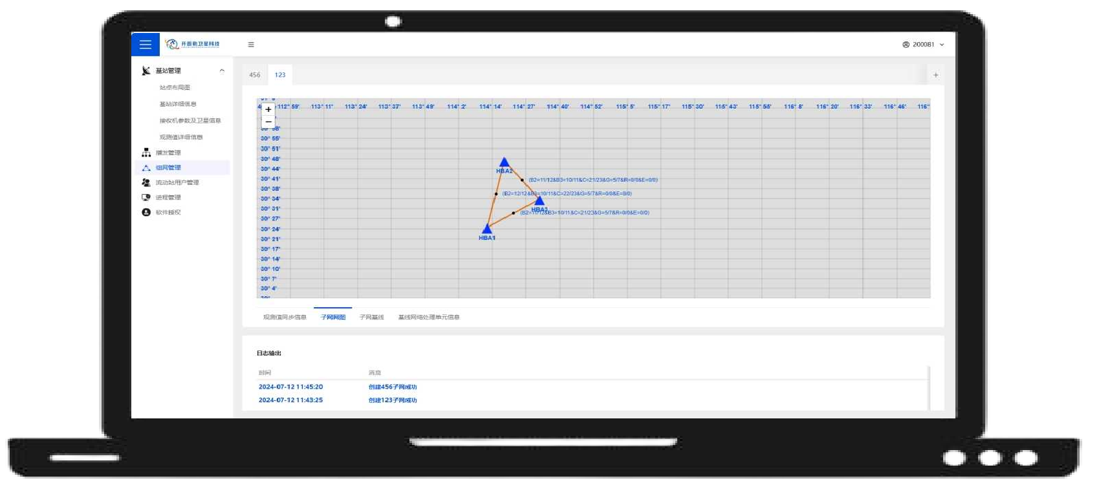Viewport: 1110px width, 496px height.
Task: Open 基站详细信息 in the sidebar
Action: [x=178, y=104]
